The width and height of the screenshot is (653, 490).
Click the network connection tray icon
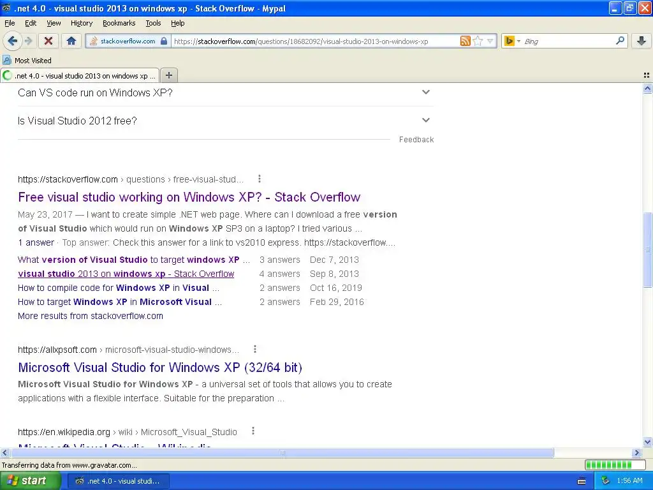605,481
